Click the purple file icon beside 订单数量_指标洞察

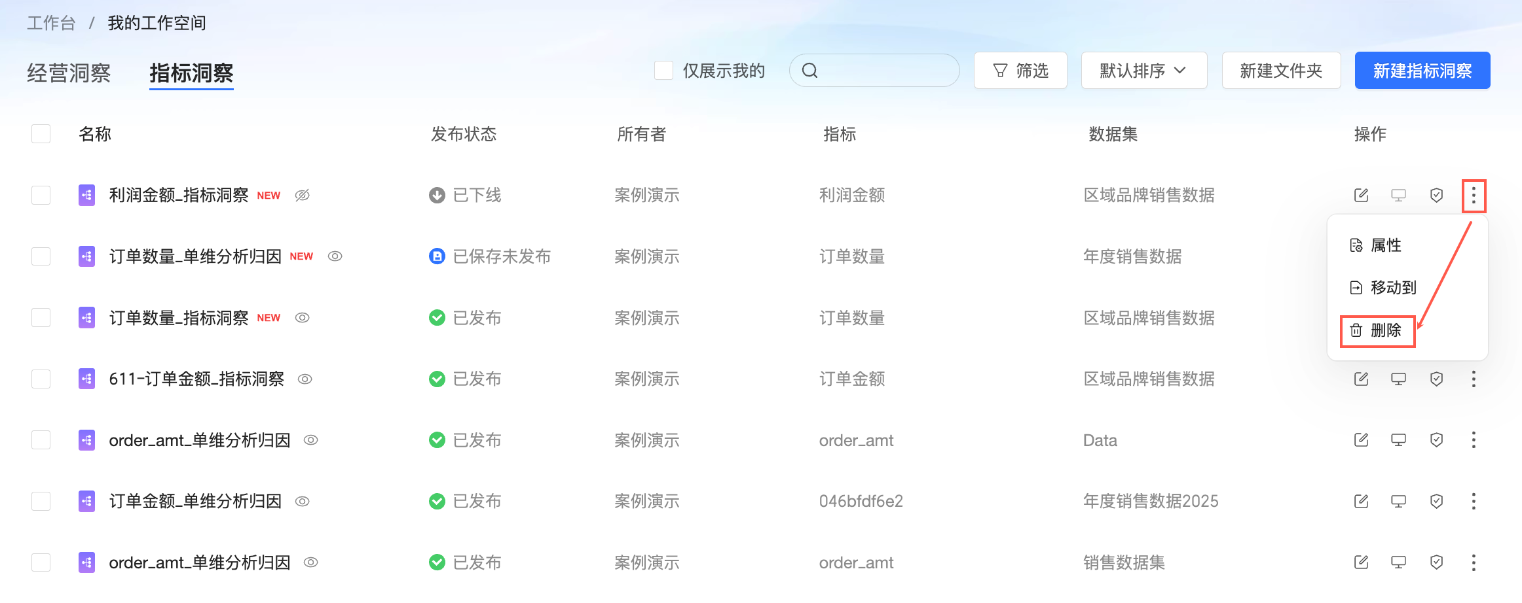(x=86, y=318)
